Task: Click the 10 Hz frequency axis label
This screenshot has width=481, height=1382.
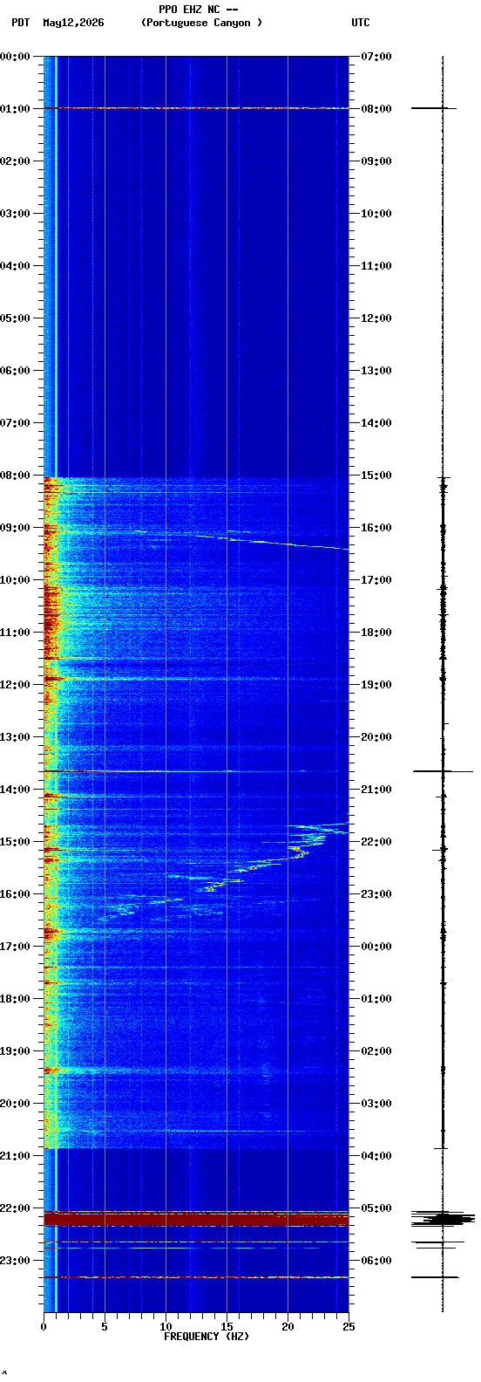Action: [166, 1327]
